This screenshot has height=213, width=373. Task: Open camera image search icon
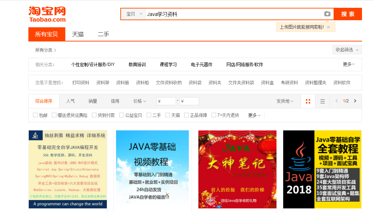(x=327, y=14)
